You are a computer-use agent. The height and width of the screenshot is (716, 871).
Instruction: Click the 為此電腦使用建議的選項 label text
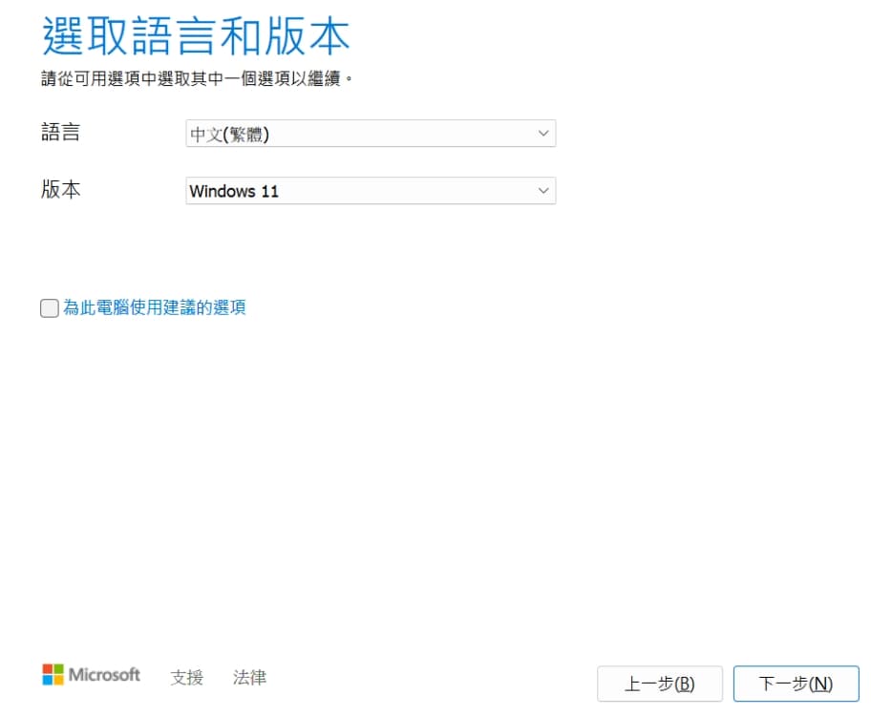tap(155, 307)
